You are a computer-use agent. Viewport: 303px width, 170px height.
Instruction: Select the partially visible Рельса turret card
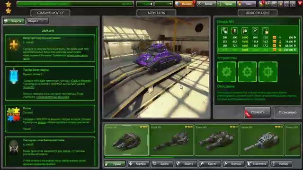tap(293, 140)
